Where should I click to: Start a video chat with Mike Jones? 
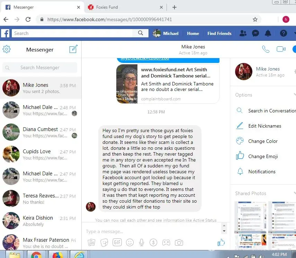[281, 49]
